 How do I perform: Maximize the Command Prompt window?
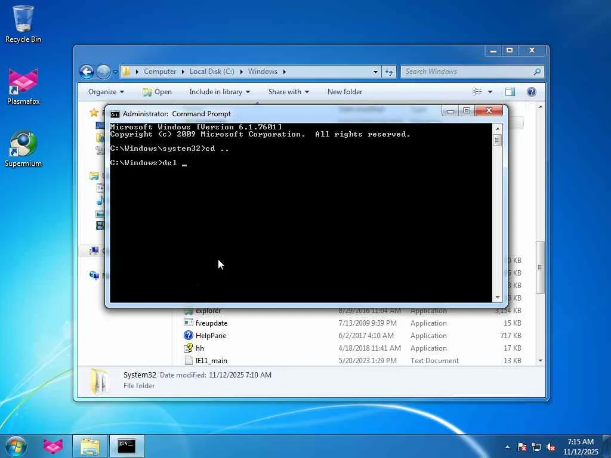tap(467, 111)
